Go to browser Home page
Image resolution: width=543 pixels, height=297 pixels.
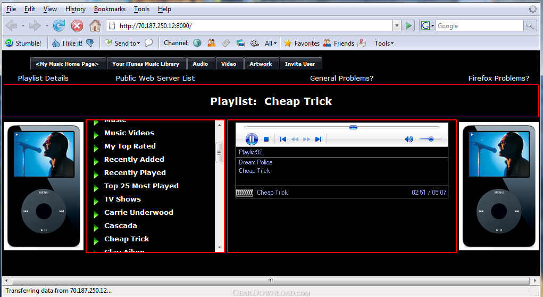(x=95, y=25)
